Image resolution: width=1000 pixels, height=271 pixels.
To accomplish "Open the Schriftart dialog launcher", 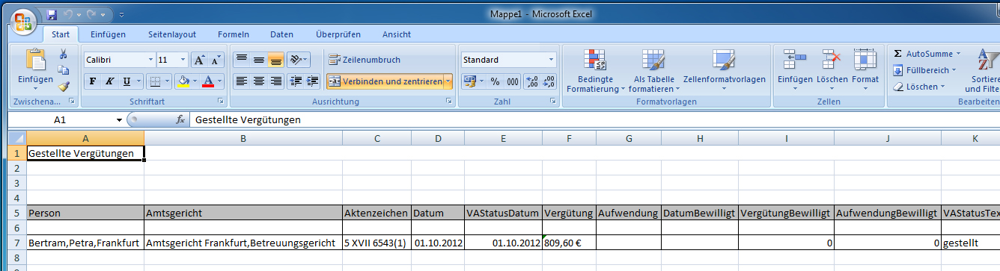I will tap(220, 101).
